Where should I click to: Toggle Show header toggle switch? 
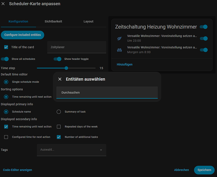pos(58,59)
